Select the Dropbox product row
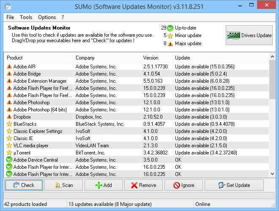Screen dimensions: 279x211 pos(137,117)
